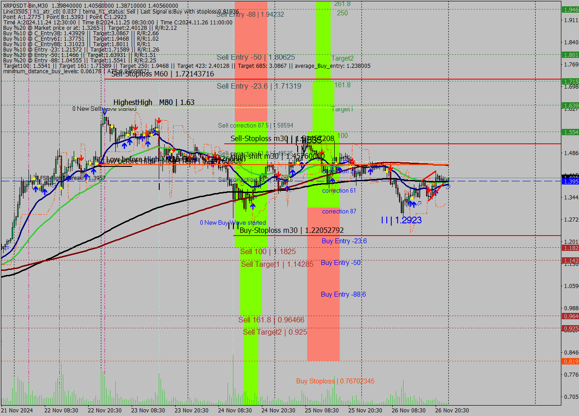Select the 'Target1' label on green band
Screen dimensions: 579x416
click(342, 109)
